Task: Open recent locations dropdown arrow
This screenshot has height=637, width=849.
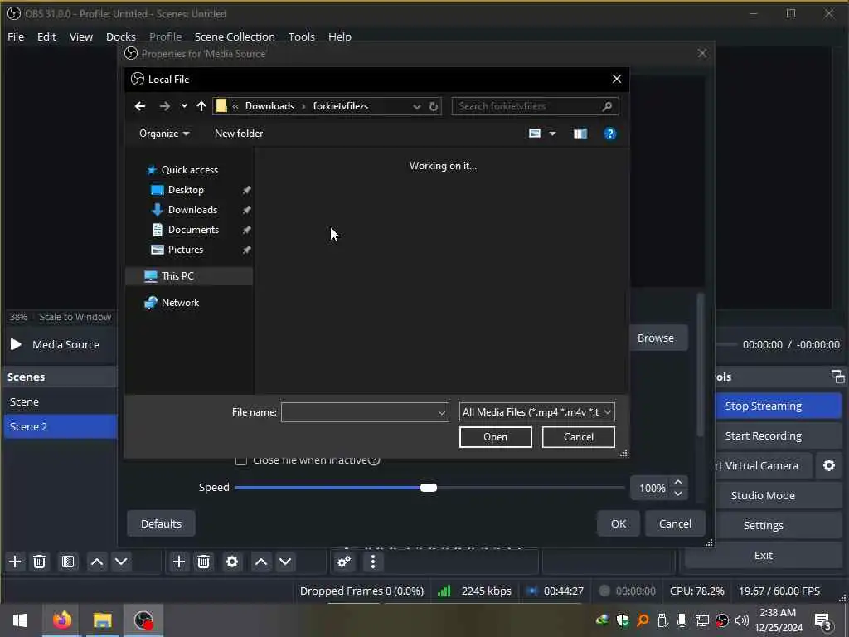Action: coord(184,106)
